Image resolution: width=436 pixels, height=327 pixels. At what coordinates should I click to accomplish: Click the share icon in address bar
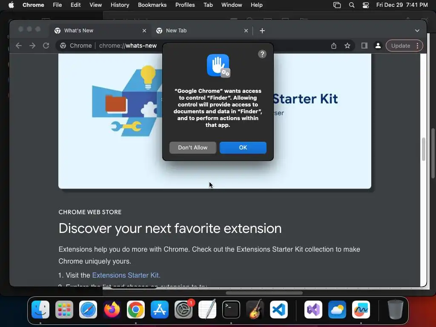pos(334,46)
